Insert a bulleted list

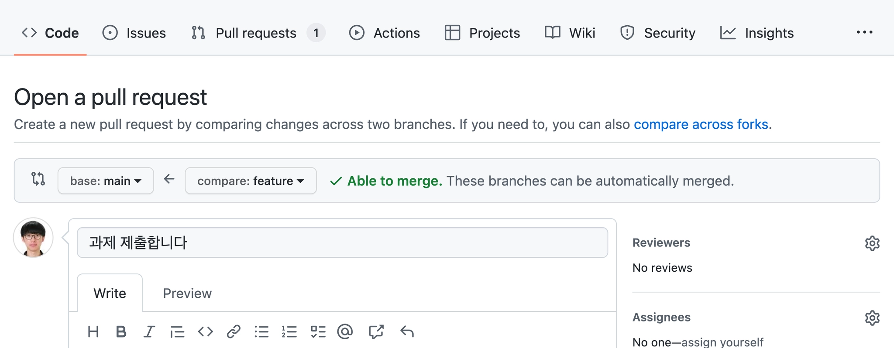click(261, 332)
